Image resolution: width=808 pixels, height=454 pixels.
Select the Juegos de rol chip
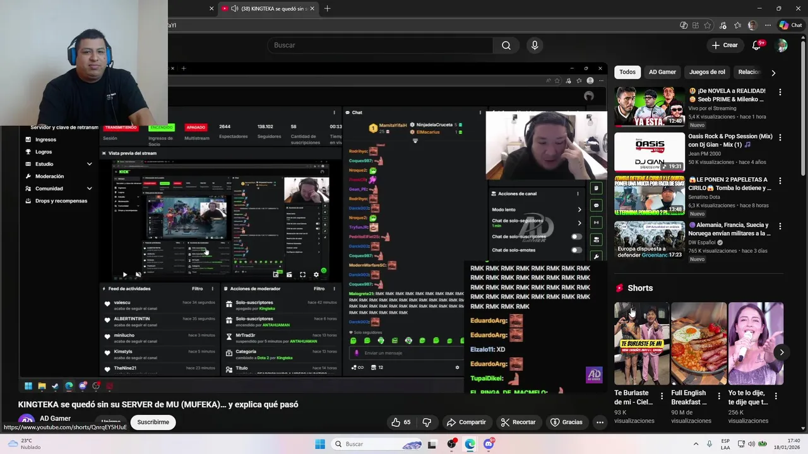click(x=707, y=72)
